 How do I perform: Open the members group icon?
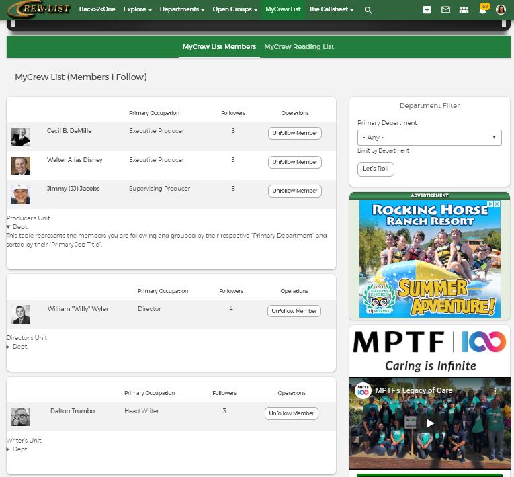click(464, 10)
